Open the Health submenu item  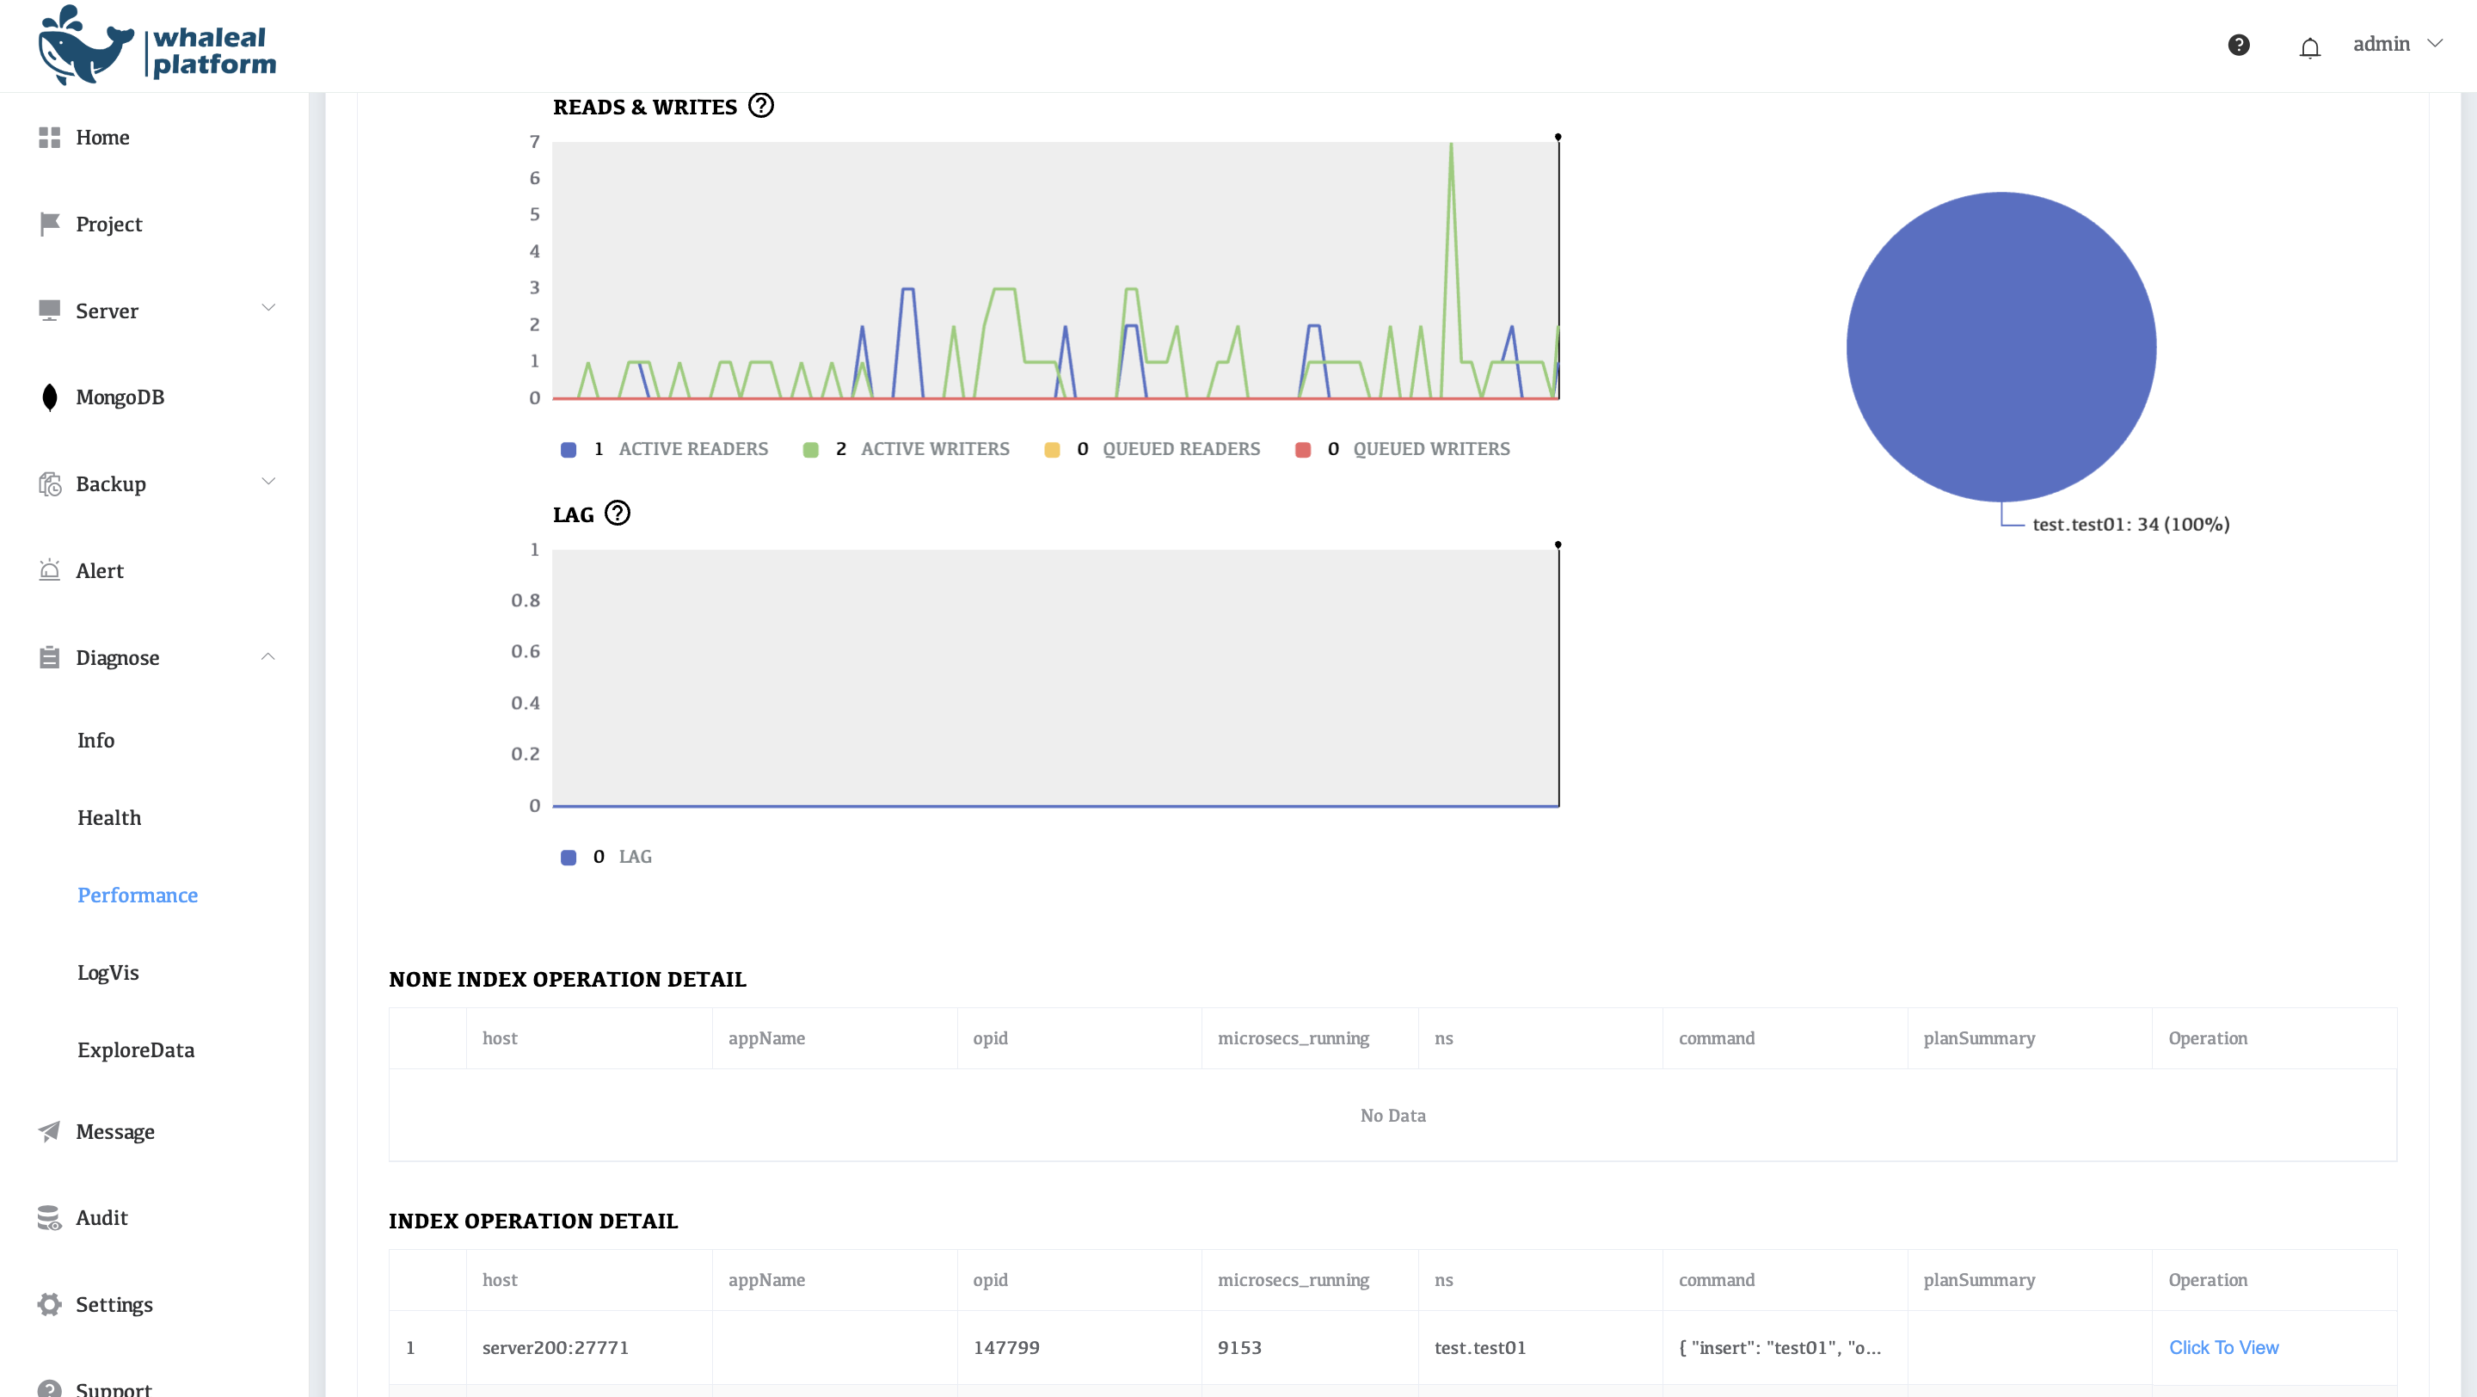[108, 817]
